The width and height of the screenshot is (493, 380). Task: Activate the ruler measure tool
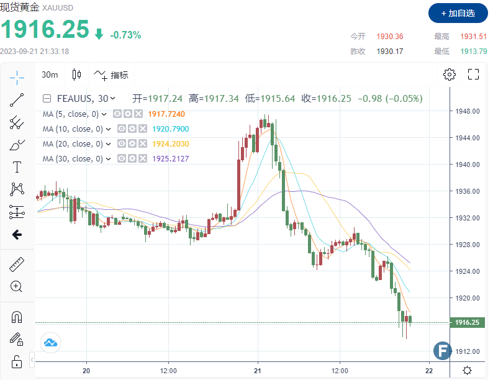pyautogui.click(x=17, y=265)
